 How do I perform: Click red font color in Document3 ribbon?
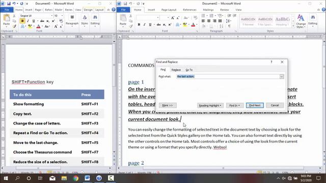(193, 24)
